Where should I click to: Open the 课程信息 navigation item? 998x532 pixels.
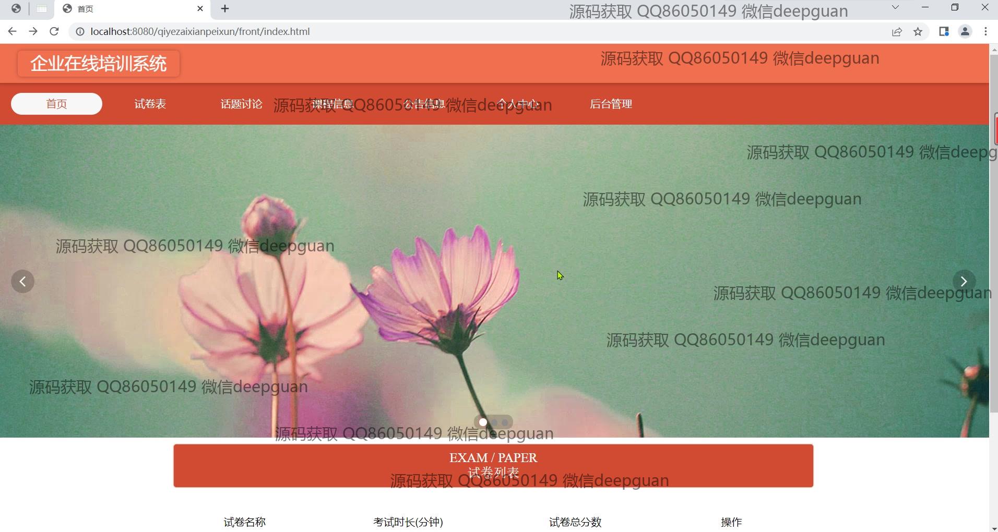click(332, 104)
